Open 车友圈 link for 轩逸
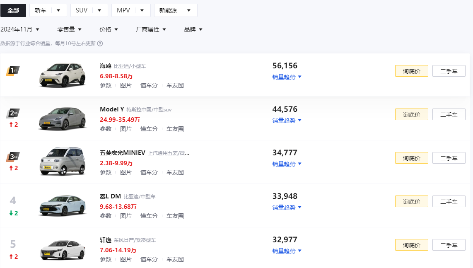473x268 pixels. click(x=175, y=259)
